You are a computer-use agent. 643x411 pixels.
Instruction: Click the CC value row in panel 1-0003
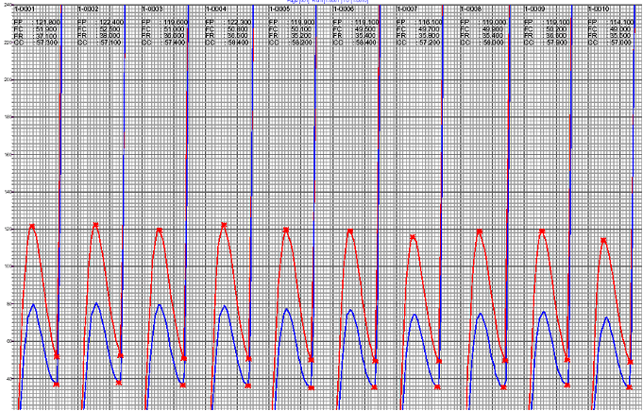click(164, 43)
